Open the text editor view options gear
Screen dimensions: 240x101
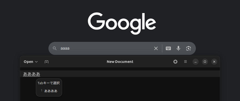[x=175, y=62]
